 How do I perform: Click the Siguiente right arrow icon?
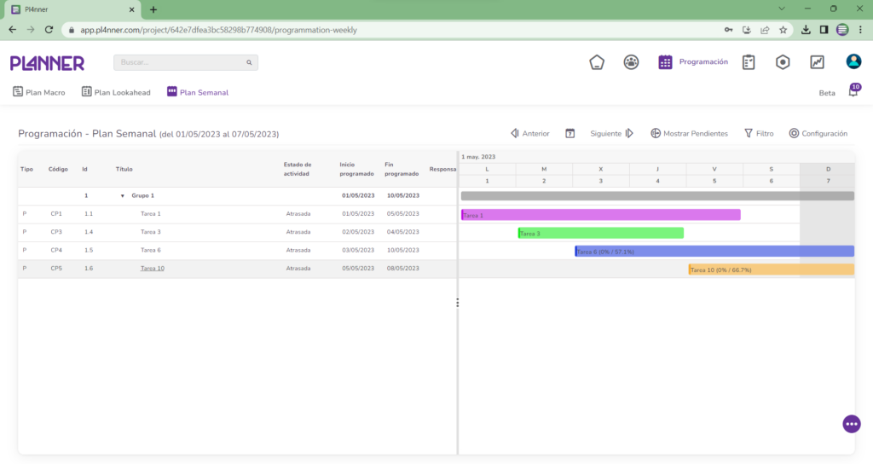point(629,134)
